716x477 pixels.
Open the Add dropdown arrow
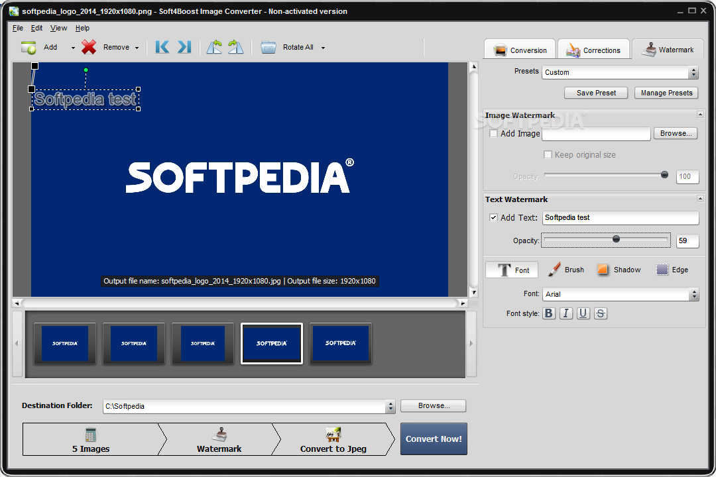73,48
